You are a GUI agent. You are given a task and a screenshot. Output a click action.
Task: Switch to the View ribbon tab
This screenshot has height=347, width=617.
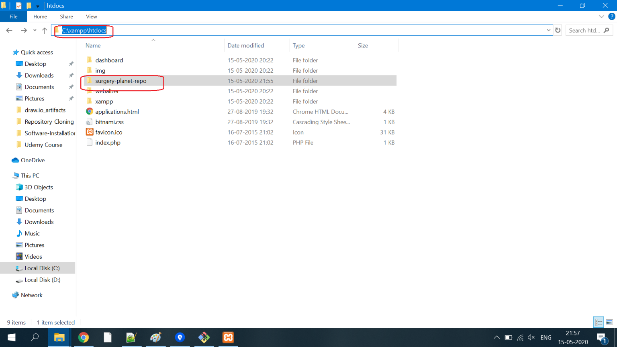click(x=92, y=16)
